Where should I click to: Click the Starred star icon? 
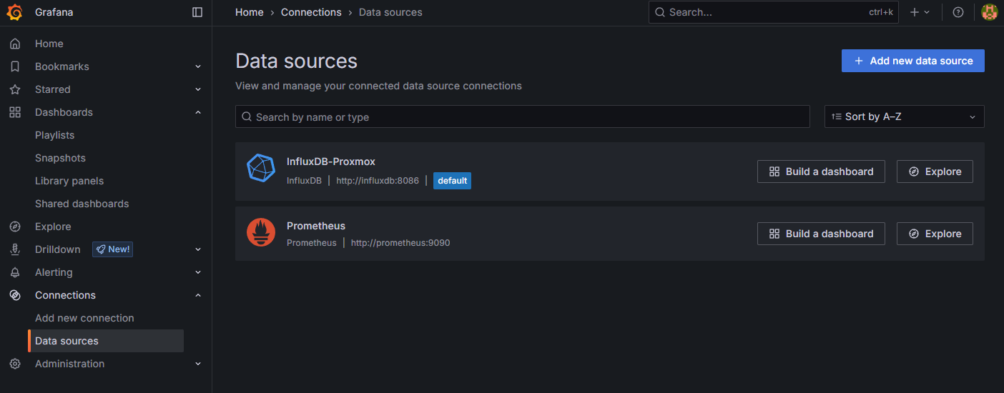[x=15, y=89]
